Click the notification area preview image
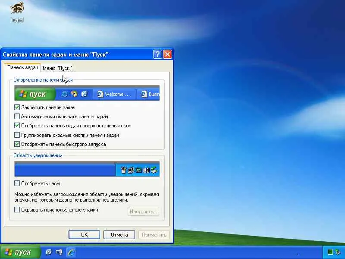This screenshot has width=345, height=259. [x=87, y=169]
